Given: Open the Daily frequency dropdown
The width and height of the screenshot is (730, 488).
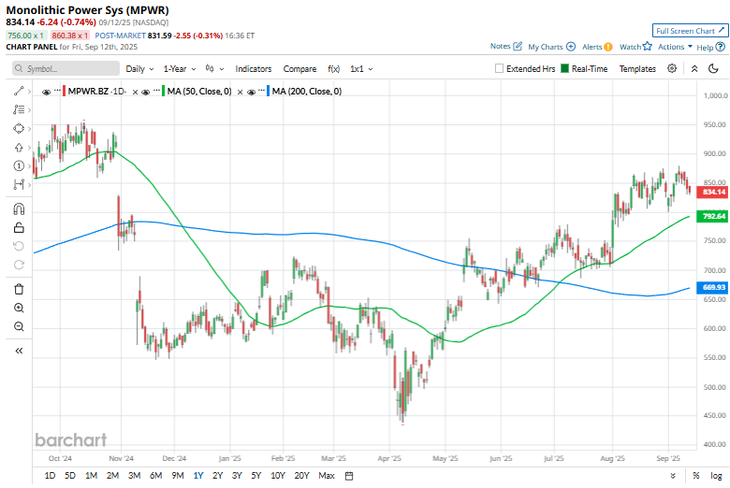Looking at the screenshot, I should point(139,69).
